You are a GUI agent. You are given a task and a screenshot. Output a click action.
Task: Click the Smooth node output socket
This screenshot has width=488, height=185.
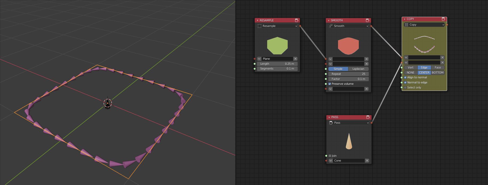pyautogui.click(x=371, y=26)
